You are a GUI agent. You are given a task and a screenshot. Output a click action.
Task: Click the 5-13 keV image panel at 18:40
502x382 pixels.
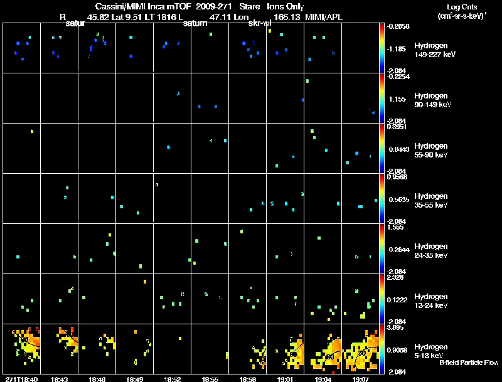(21, 349)
